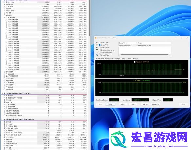Enable the Stress CPU checkbox

100,42
